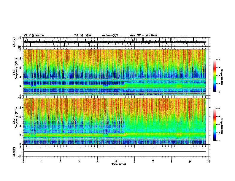
Task: Click the ch.1 colorbar log(PSD) unit label
Action: click(222, 77)
